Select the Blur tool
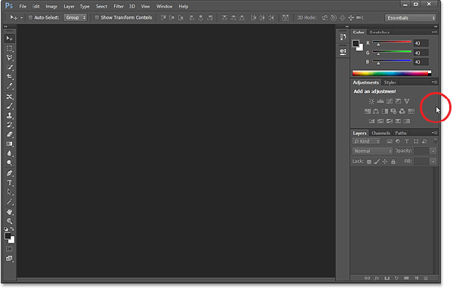 (9, 153)
